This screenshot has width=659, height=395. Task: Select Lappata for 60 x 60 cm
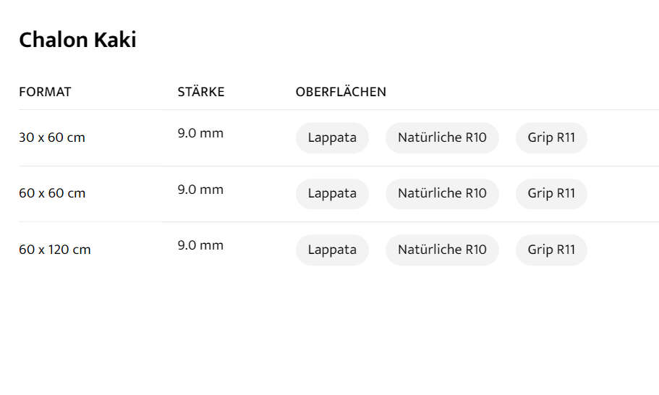click(x=332, y=193)
